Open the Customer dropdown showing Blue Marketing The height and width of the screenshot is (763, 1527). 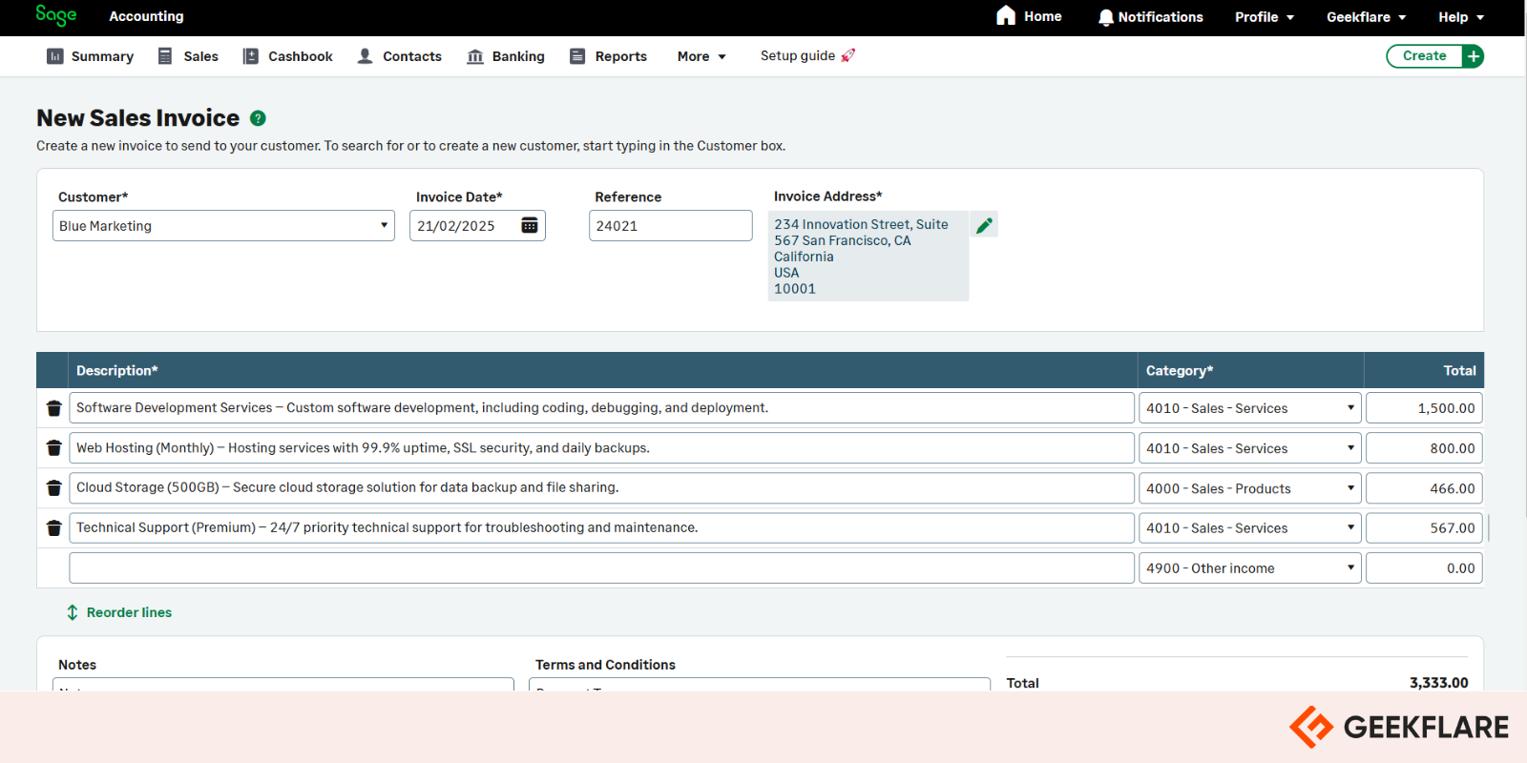point(223,226)
